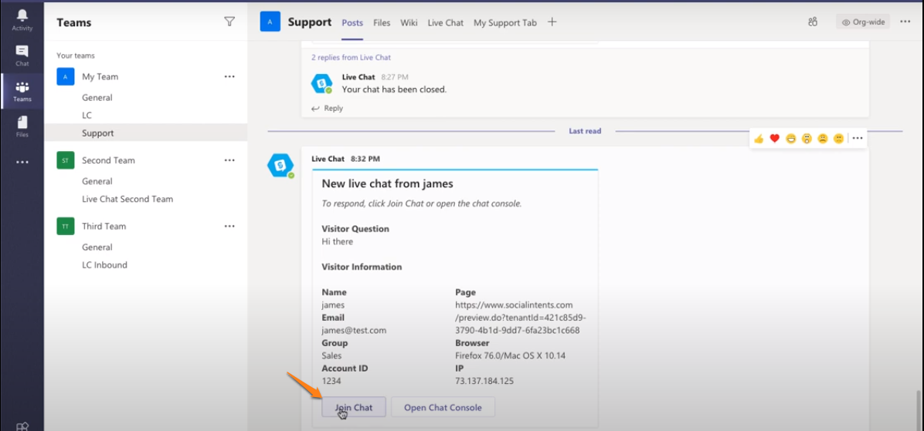This screenshot has height=431, width=924.
Task: Select General channel under Third Team
Action: [x=97, y=247]
